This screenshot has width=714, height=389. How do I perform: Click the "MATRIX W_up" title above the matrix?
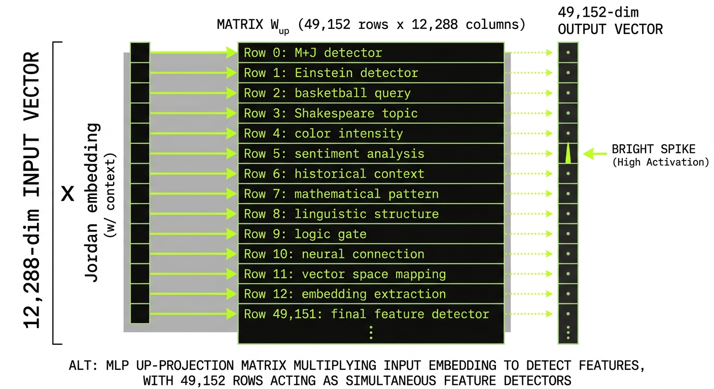(x=371, y=25)
